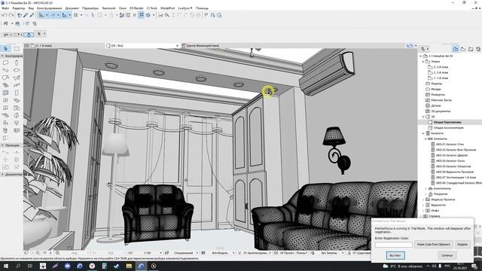482x271 pixels.
Task: Switch to the 3D / Все tab
Action: coord(142,45)
